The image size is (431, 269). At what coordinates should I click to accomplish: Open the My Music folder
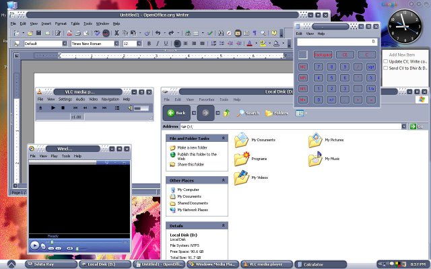pos(324,159)
